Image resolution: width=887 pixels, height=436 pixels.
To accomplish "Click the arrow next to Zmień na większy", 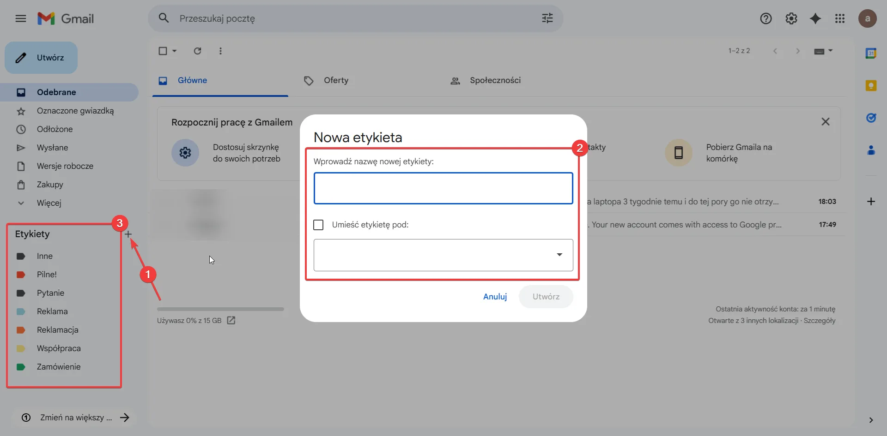I will 125,418.
